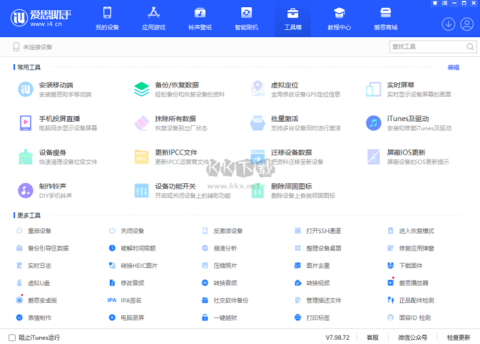480x344 pixels.
Task: Open 一键越狱 jailbreak tool
Action: coord(225,318)
